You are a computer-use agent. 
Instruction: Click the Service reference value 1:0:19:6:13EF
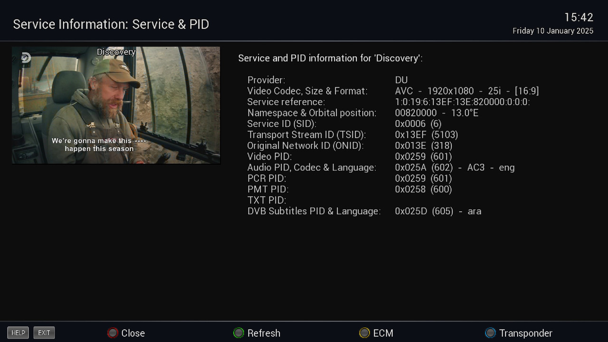[x=462, y=102]
